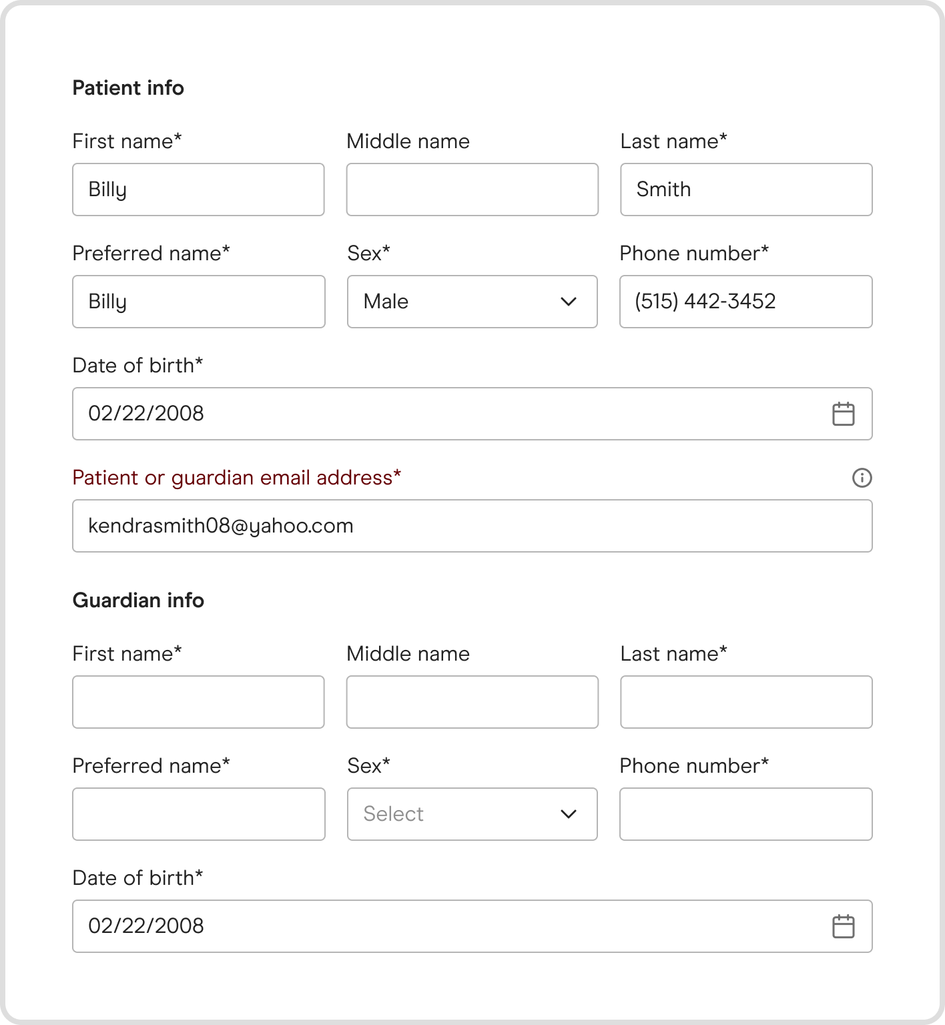945x1025 pixels.
Task: Click the guardian Phone number field
Action: coord(745,814)
